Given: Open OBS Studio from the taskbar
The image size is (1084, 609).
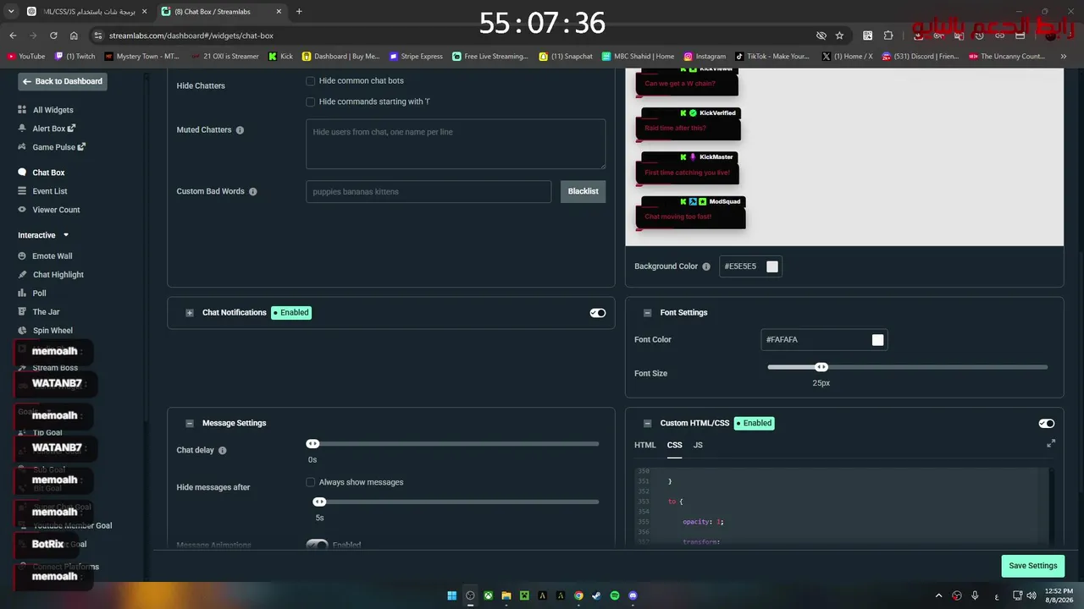Looking at the screenshot, I should [x=470, y=595].
